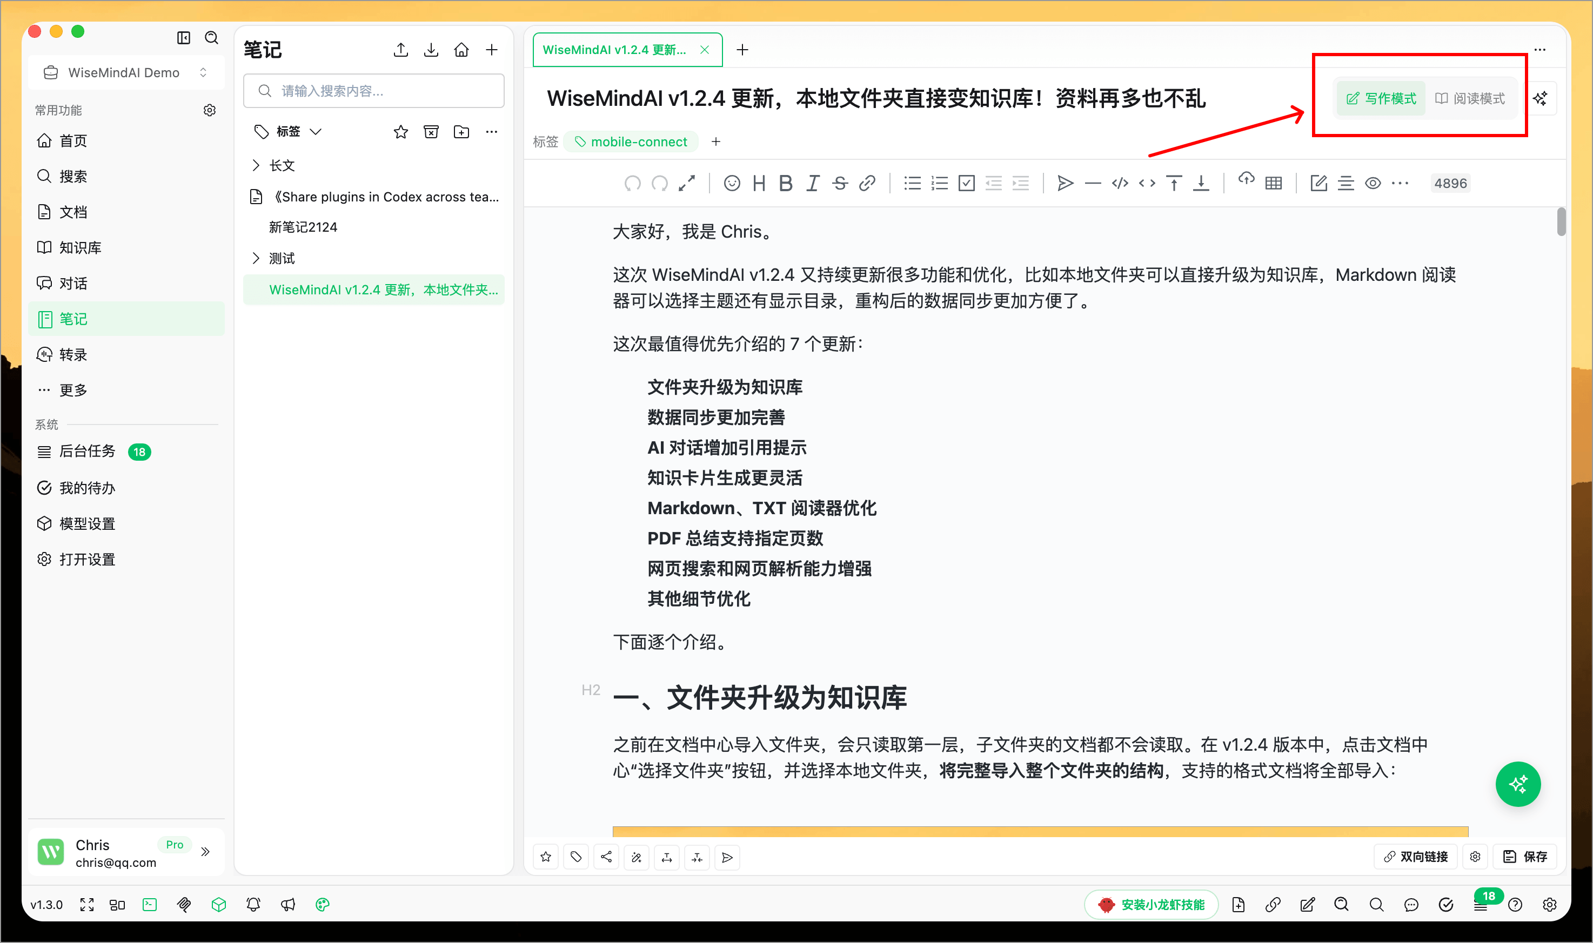Switch to 写作模式
The image size is (1593, 943).
click(1381, 98)
